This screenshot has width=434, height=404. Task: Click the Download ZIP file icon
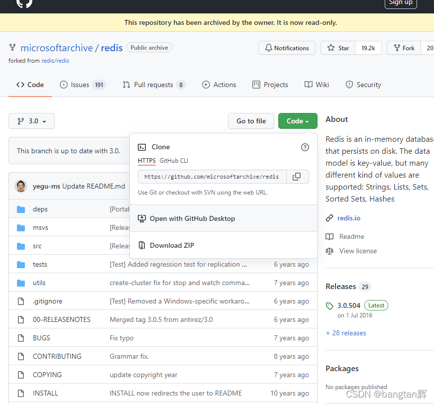pos(142,245)
